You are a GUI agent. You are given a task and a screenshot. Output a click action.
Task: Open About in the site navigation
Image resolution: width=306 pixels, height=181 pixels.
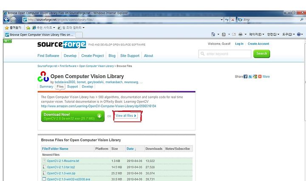pyautogui.click(x=148, y=56)
